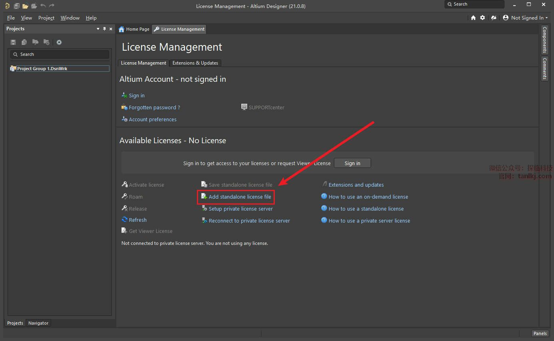Switch to the Extensions & Updates tab
Image resolution: width=554 pixels, height=341 pixels.
pos(195,63)
